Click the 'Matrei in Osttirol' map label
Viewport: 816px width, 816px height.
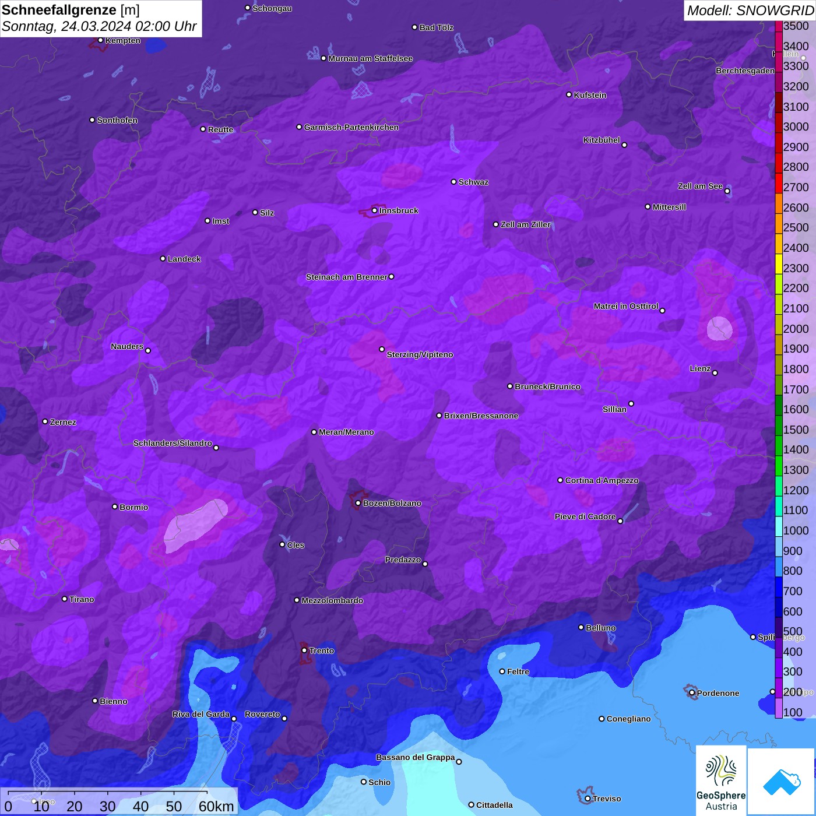pyautogui.click(x=626, y=306)
